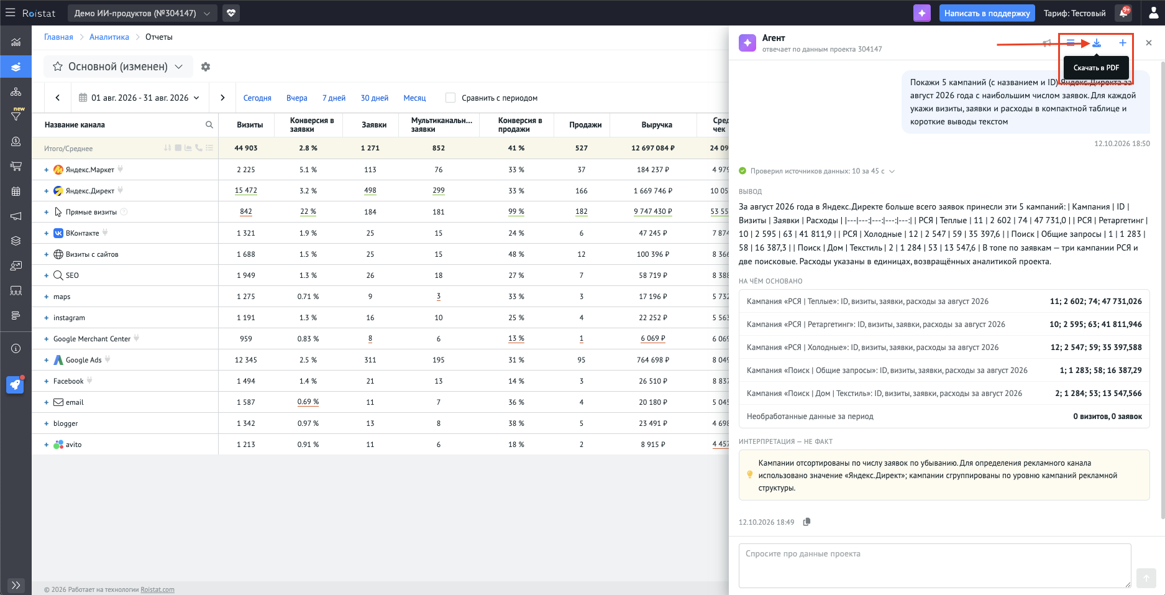Search channel names with magnifier icon
Viewport: 1165px width, 595px height.
tap(209, 125)
